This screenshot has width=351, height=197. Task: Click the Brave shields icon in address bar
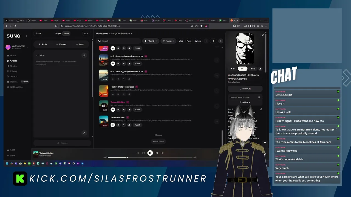pyautogui.click(x=202, y=26)
